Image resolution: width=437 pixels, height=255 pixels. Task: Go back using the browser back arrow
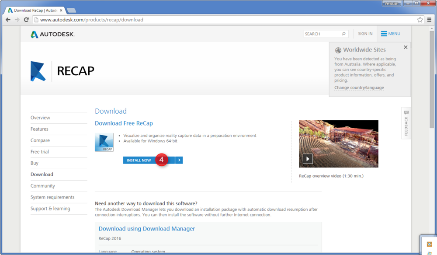(8, 20)
